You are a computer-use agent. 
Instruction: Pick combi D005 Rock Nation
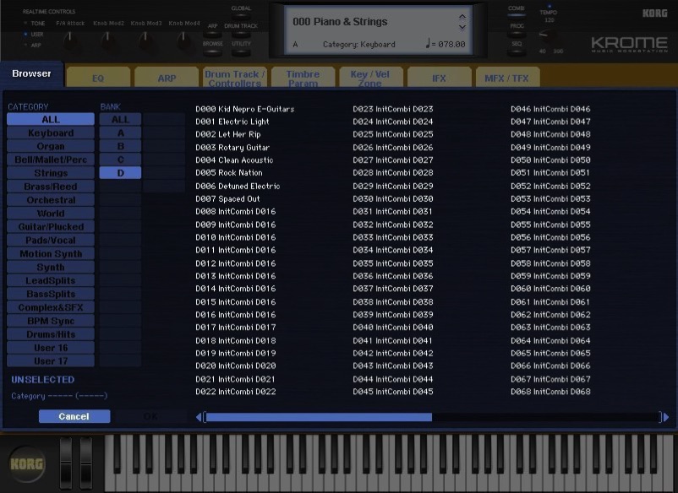[229, 173]
